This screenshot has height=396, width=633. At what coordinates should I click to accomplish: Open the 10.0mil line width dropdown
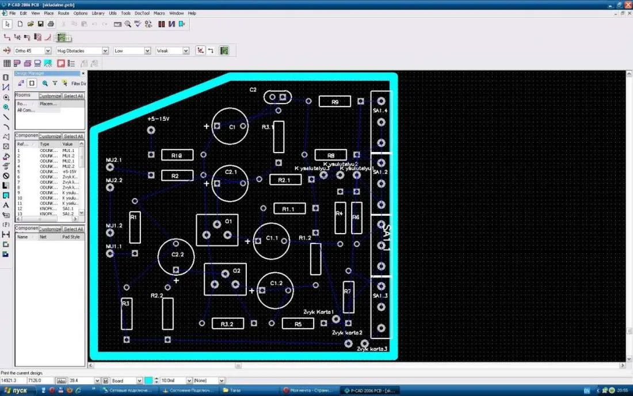point(189,380)
